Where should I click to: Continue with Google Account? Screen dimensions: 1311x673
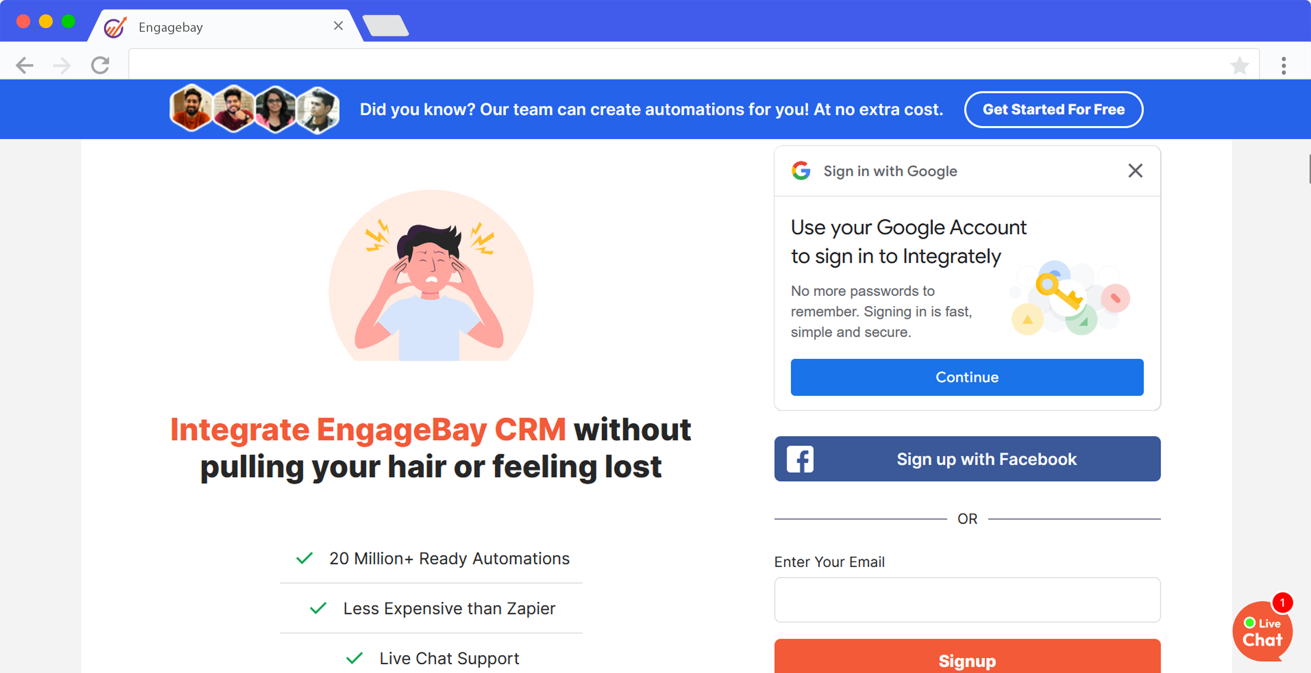[x=967, y=377]
